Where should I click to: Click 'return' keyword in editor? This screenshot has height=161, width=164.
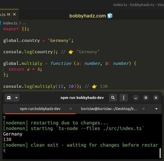[x=16, y=69]
